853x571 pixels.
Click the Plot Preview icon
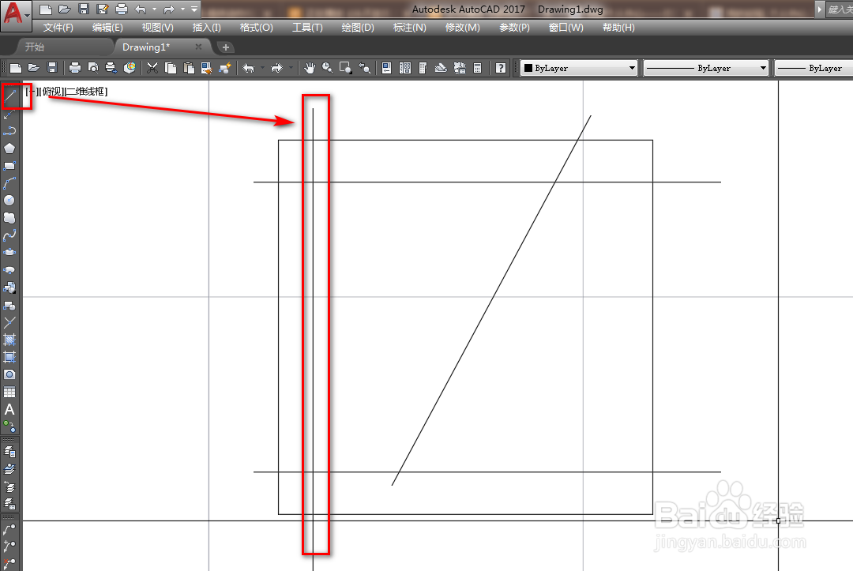[x=93, y=68]
